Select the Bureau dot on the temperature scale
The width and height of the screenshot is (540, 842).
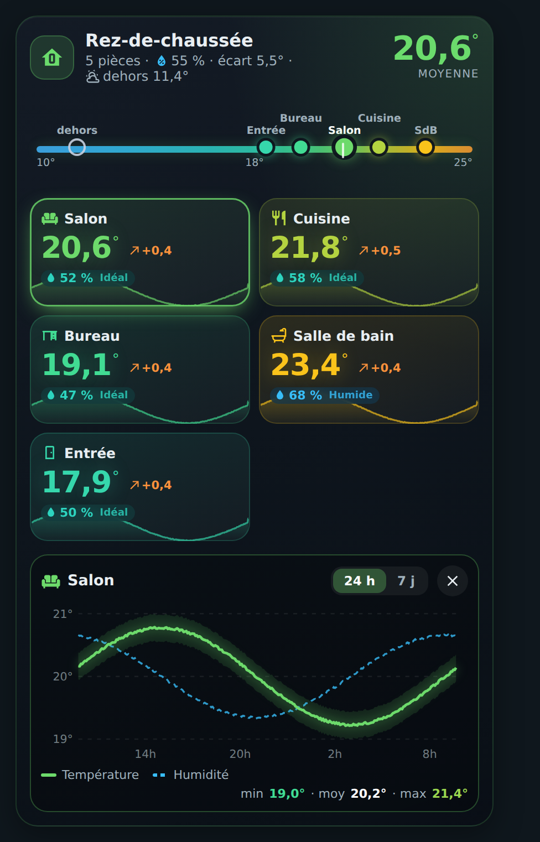tap(301, 147)
